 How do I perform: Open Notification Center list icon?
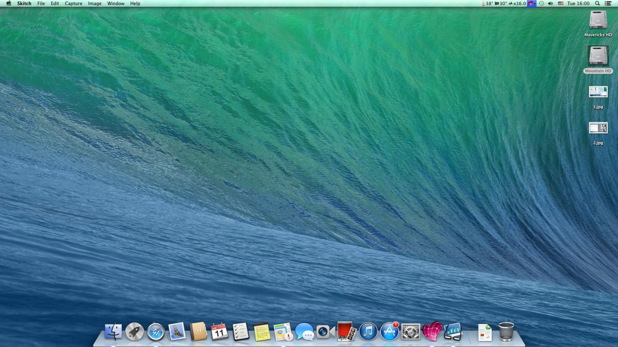608,4
